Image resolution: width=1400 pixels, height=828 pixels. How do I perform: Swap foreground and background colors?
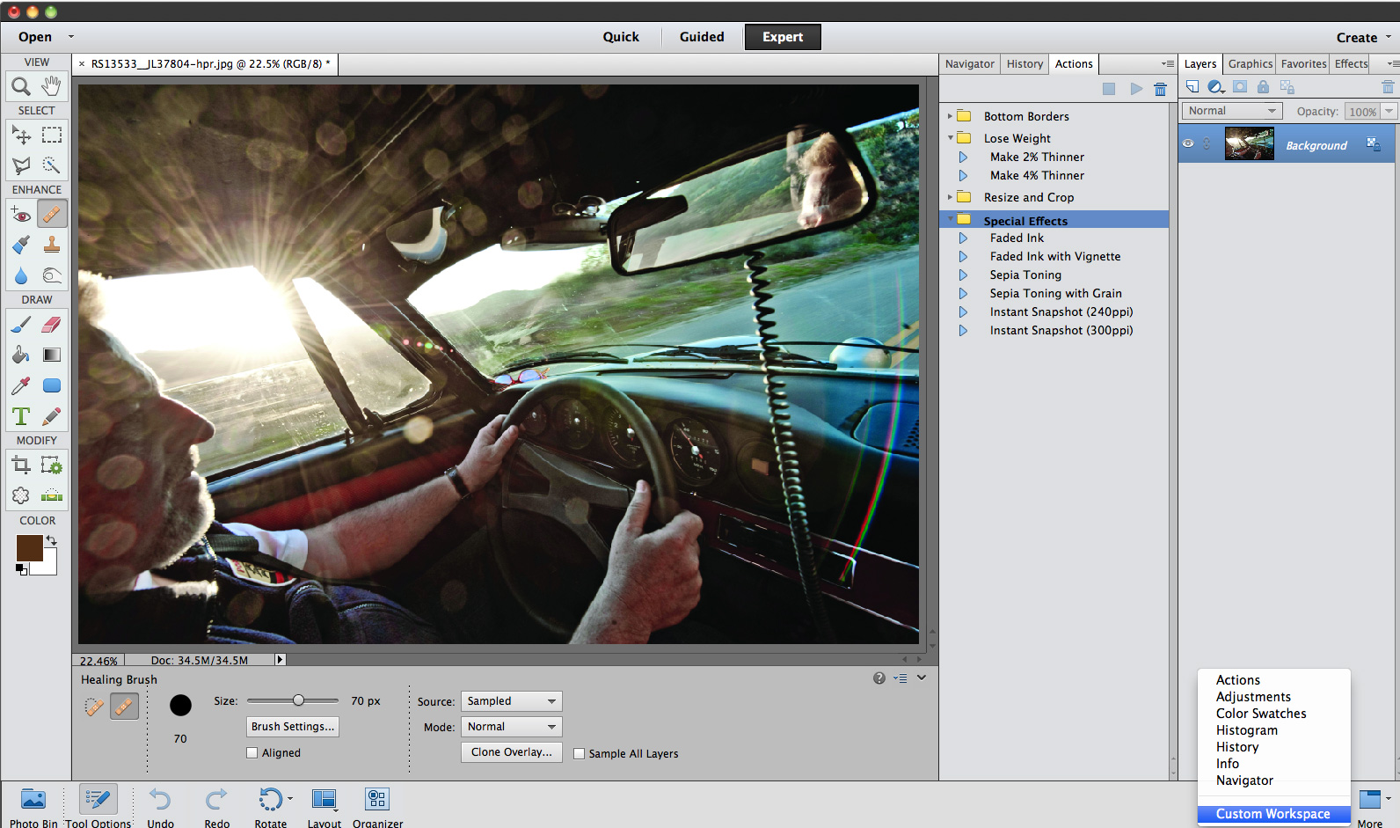[52, 540]
